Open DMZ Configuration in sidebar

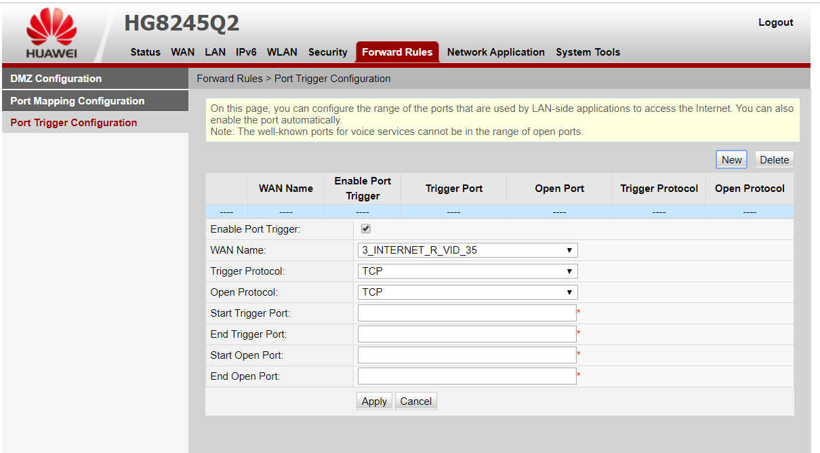tap(95, 79)
